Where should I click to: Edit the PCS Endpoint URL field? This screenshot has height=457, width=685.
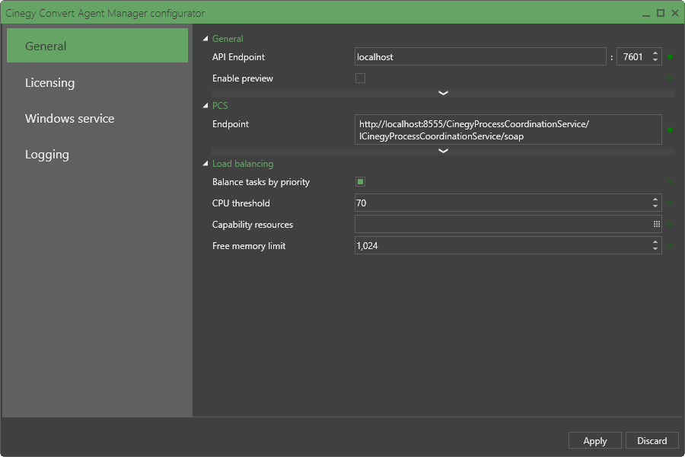[508, 130]
